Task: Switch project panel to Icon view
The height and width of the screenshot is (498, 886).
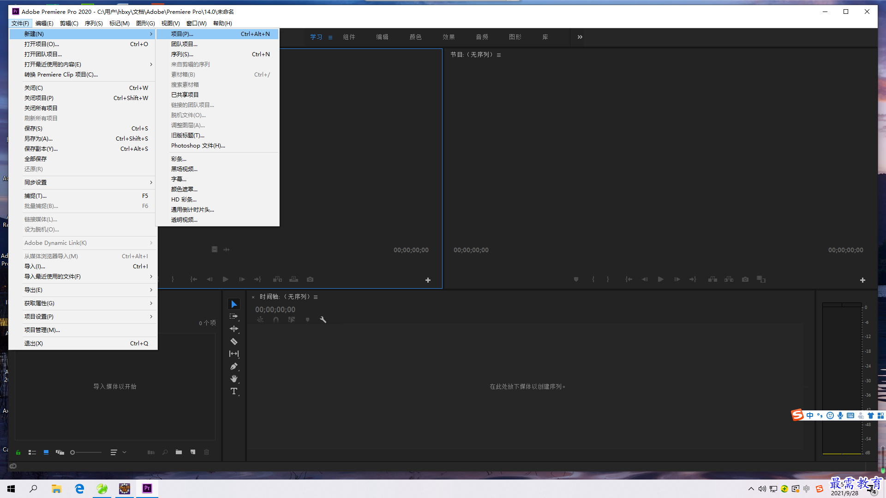Action: pos(46,452)
